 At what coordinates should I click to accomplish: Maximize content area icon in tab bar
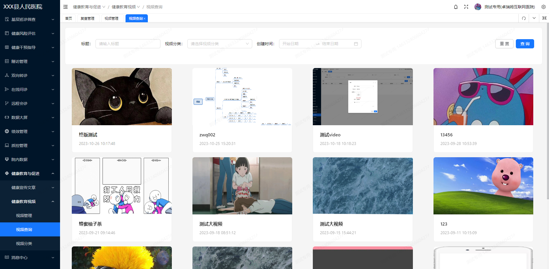coord(544,18)
